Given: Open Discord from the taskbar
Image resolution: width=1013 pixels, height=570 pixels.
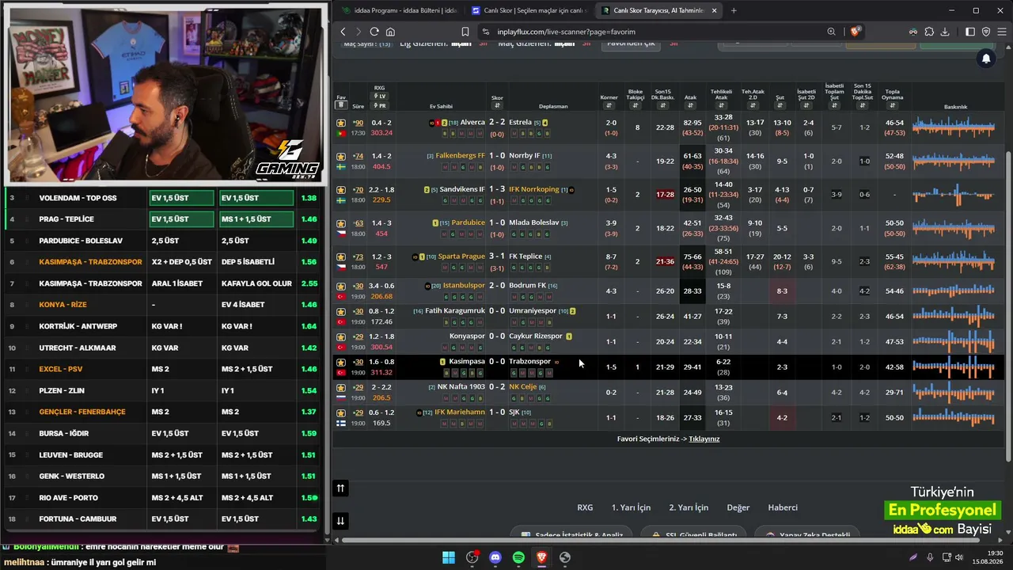Looking at the screenshot, I should [495, 557].
